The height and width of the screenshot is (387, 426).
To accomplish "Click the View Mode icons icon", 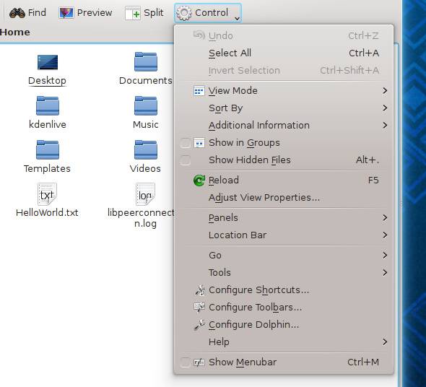I will 199,91.
